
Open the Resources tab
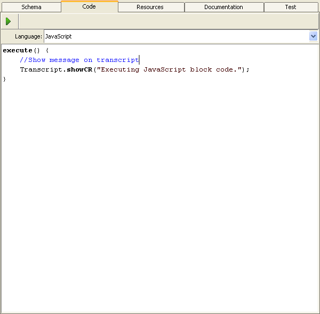click(150, 7)
